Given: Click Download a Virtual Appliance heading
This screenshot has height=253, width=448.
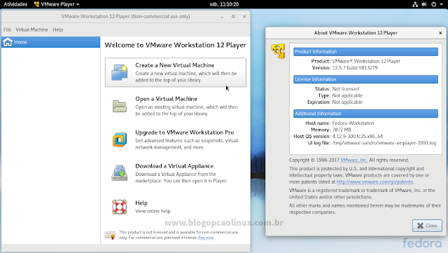Looking at the screenshot, I should click(x=174, y=166).
